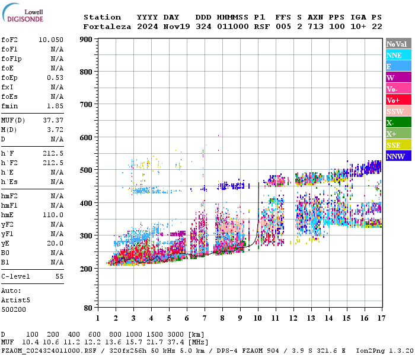
Task: Click the PS value 22
Action: tap(377, 27)
